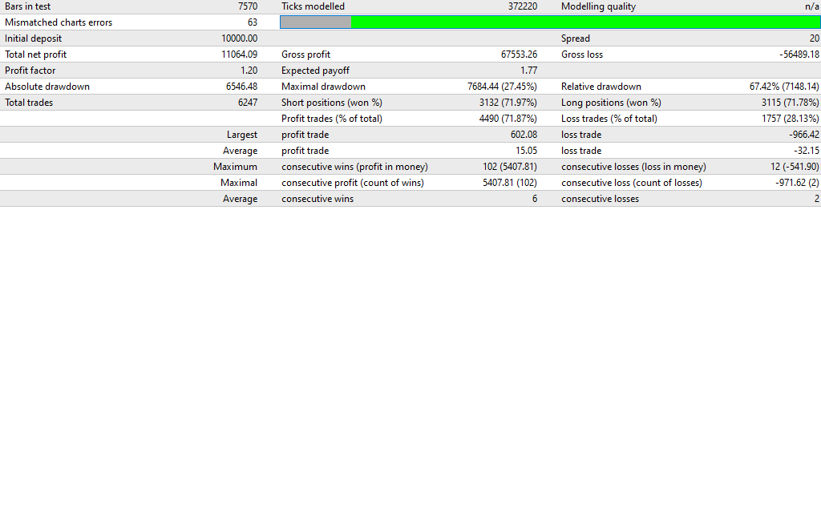Image resolution: width=821 pixels, height=513 pixels.
Task: Select the Expected payoff value 1.77
Action: tap(528, 71)
